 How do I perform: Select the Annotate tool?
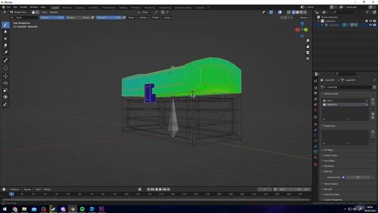(x=5, y=105)
